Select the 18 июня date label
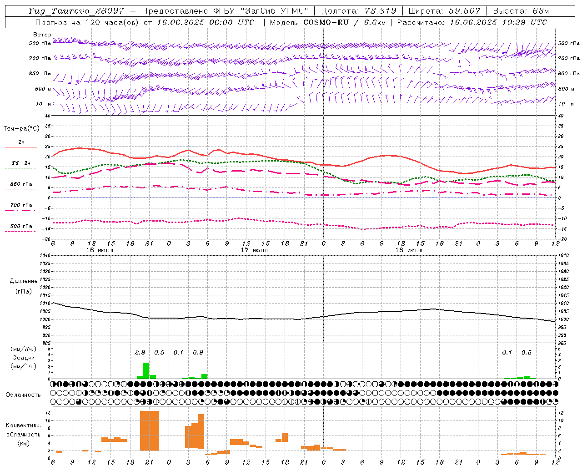Image resolution: width=582 pixels, height=466 pixels. tap(409, 250)
